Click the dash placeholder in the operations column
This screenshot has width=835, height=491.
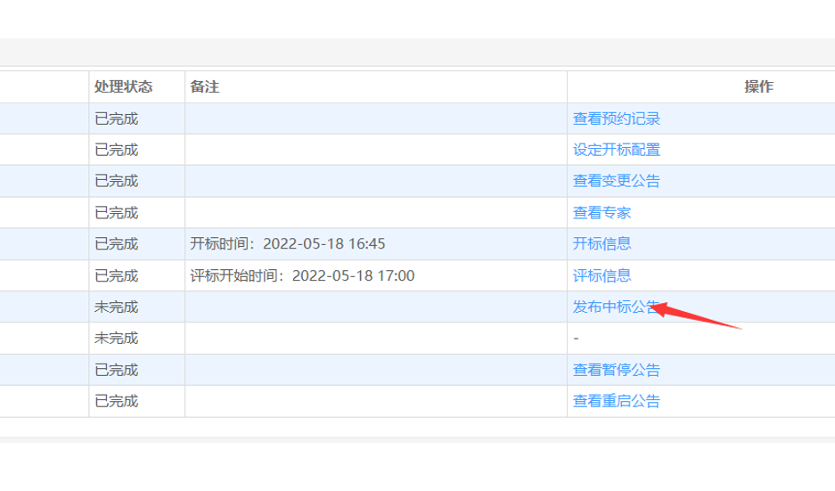coord(577,339)
